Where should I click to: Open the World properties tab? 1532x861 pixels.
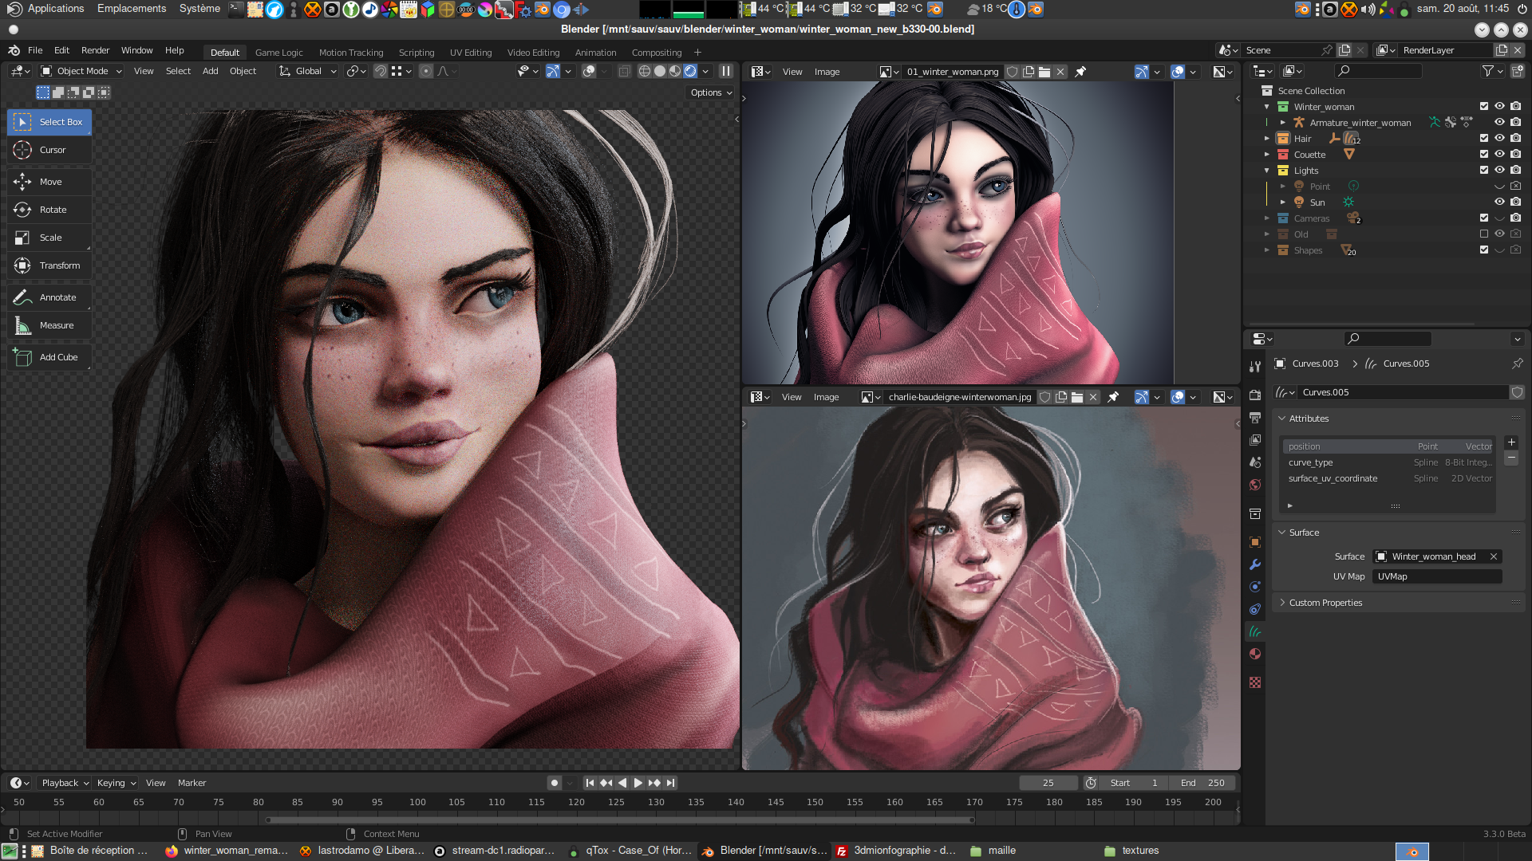(1255, 485)
